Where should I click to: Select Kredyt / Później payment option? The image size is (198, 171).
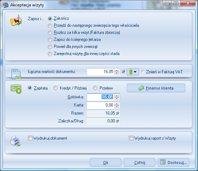[56, 88]
